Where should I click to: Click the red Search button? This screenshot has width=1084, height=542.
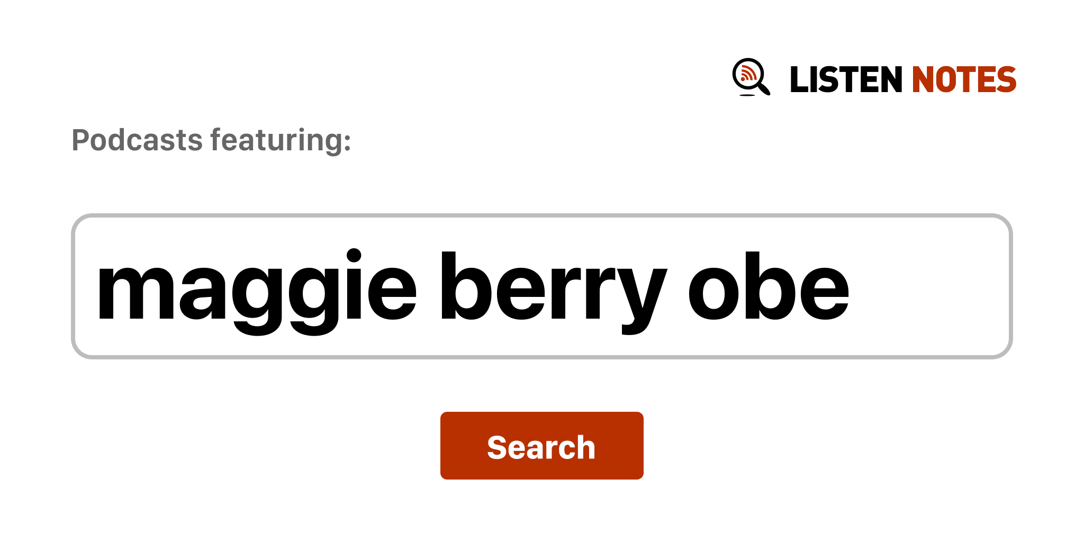(x=541, y=446)
